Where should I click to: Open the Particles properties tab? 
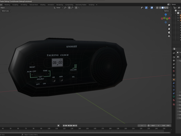pyautogui.click(x=174, y=87)
